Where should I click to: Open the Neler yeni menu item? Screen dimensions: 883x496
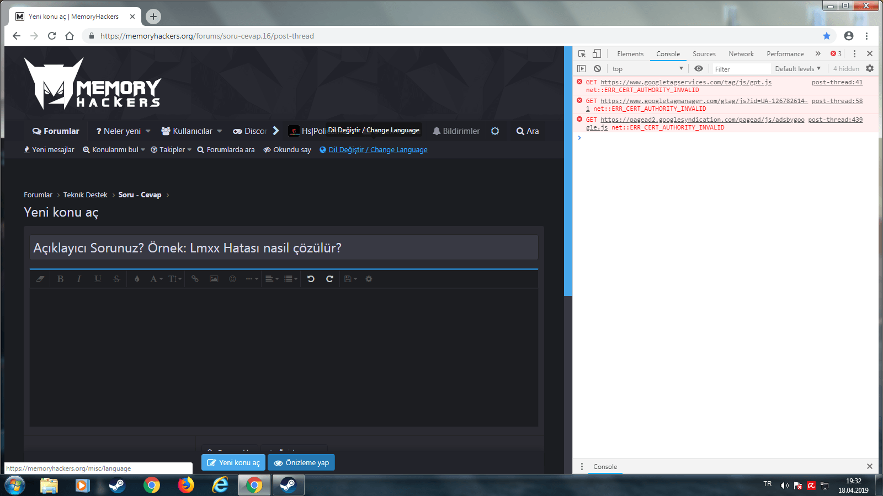118,131
